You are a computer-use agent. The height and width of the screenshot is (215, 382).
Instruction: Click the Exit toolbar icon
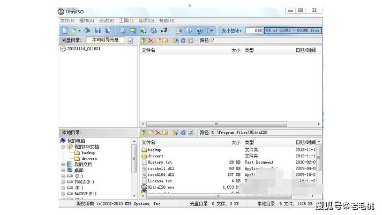210,30
